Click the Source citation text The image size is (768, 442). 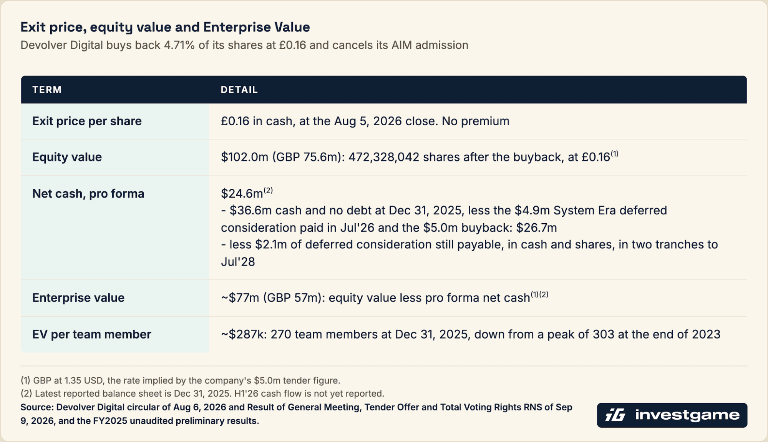296,414
